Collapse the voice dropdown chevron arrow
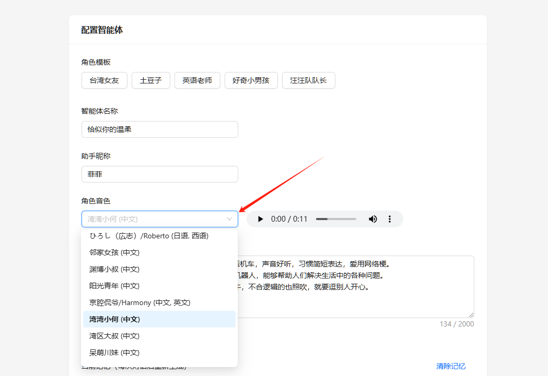 coord(229,219)
